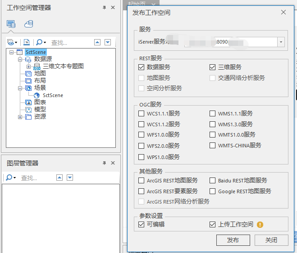Enable WMTS-CHINA服务 checkbox
The image size is (297, 253).
pyautogui.click(x=213, y=146)
